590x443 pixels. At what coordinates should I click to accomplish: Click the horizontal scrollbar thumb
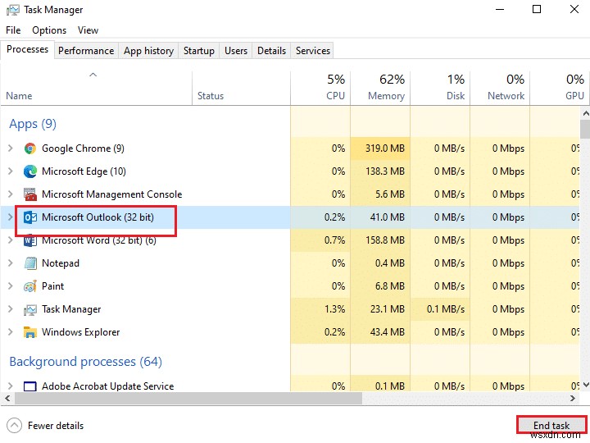pos(188,398)
